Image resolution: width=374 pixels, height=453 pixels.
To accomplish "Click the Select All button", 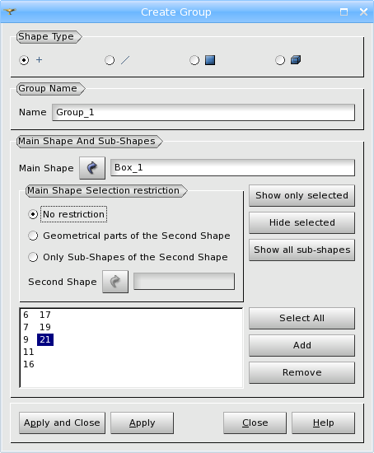I will pyautogui.click(x=302, y=318).
